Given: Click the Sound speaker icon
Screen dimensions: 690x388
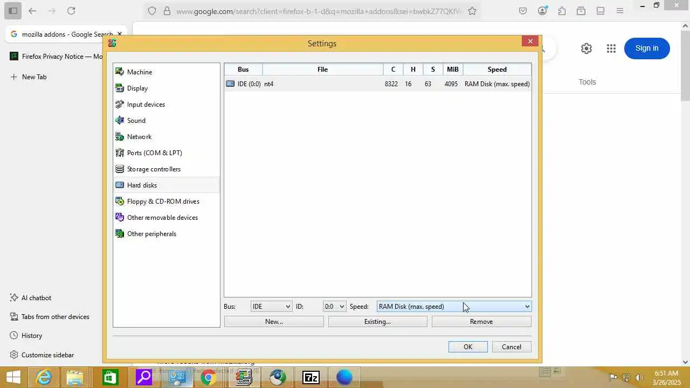Looking at the screenshot, I should 120,120.
